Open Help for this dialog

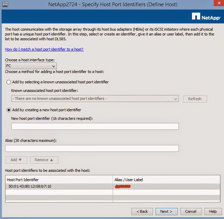tap(213, 211)
